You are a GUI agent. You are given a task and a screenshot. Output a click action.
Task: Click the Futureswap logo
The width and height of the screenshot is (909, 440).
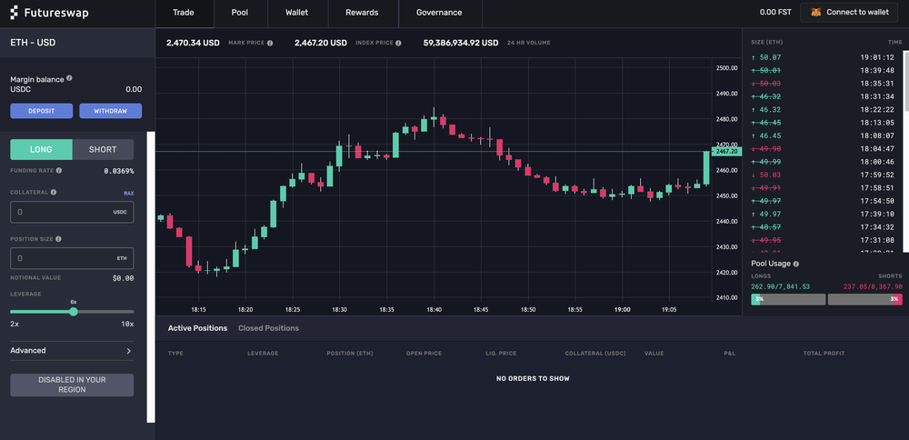(49, 12)
